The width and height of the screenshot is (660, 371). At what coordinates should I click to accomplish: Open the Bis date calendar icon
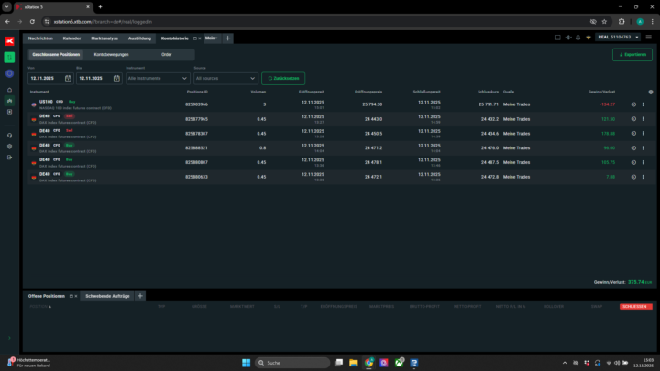(x=116, y=78)
